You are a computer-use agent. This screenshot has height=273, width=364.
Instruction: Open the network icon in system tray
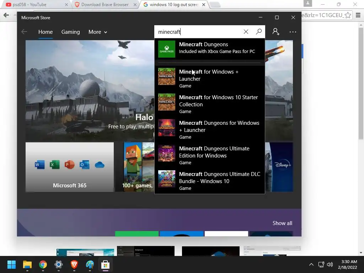321,264
